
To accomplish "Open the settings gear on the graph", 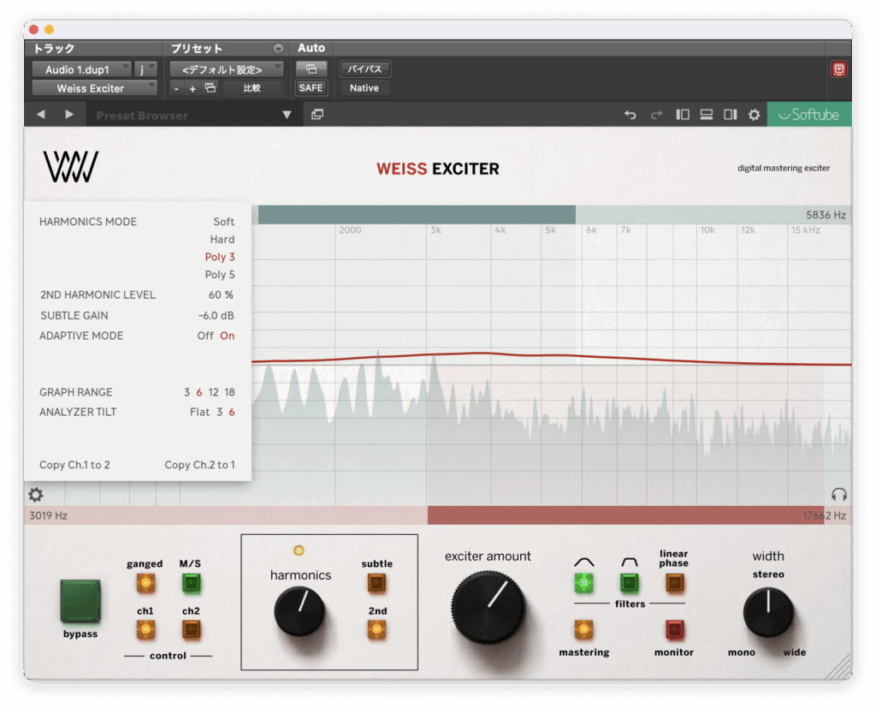I will 36,494.
